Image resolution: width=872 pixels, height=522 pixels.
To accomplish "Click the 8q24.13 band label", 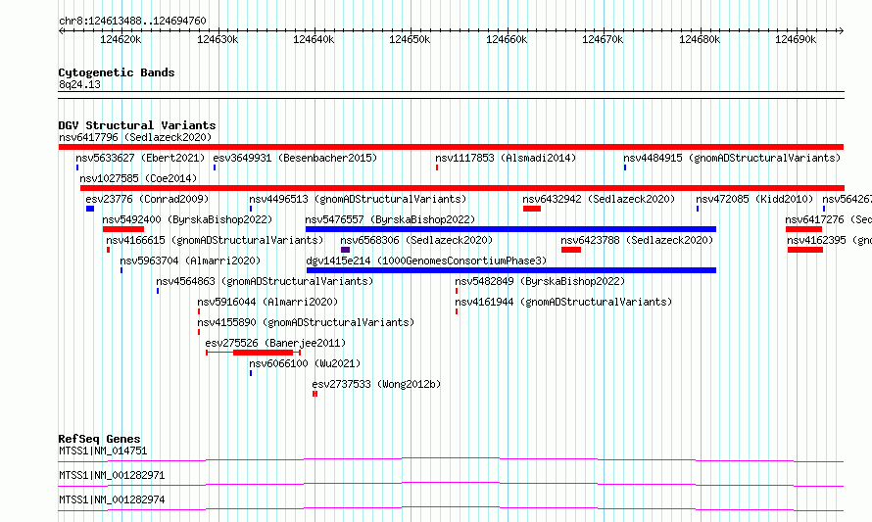I will pyautogui.click(x=79, y=84).
